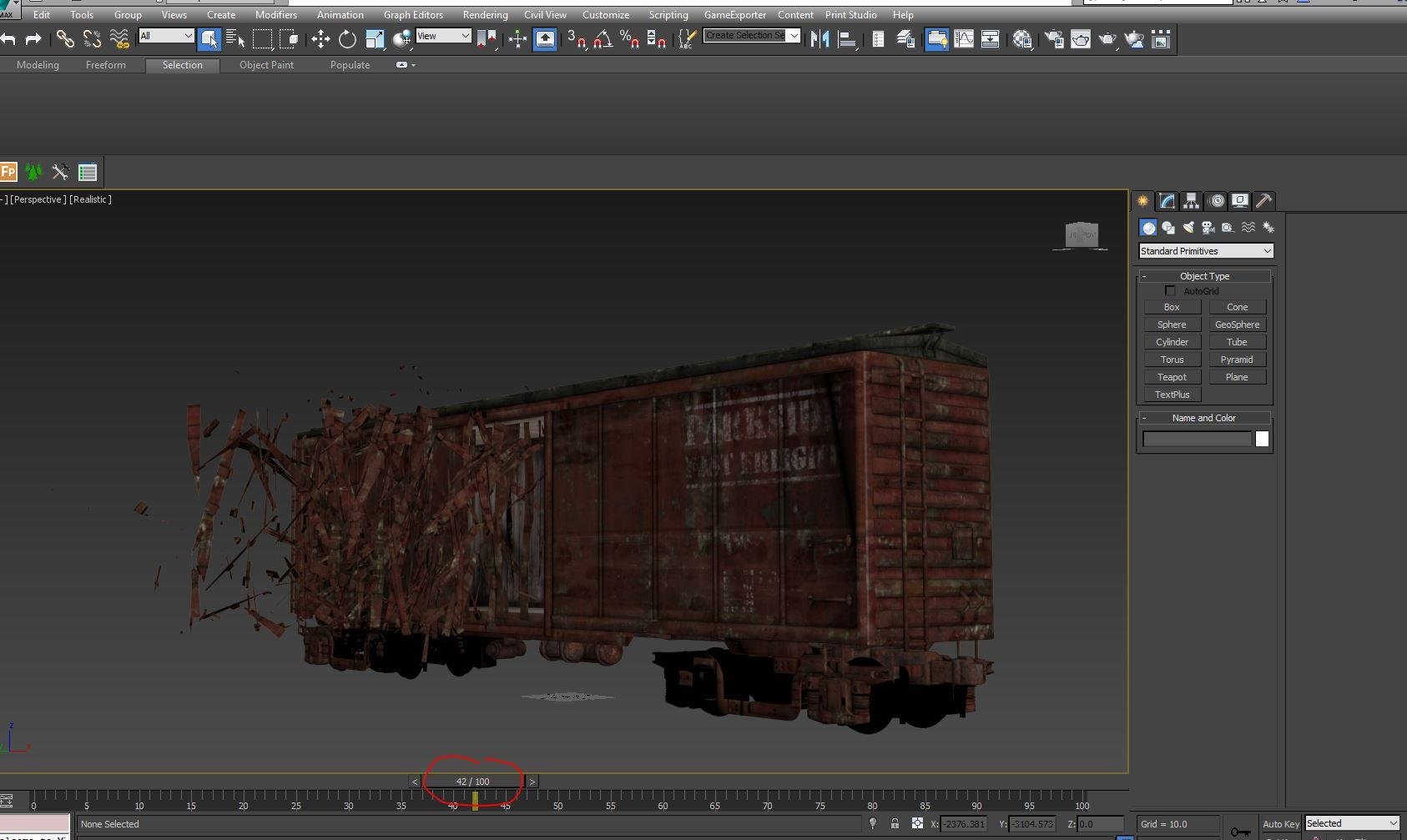1407x840 pixels.
Task: Open the Material Editor icon
Action: [1022, 39]
